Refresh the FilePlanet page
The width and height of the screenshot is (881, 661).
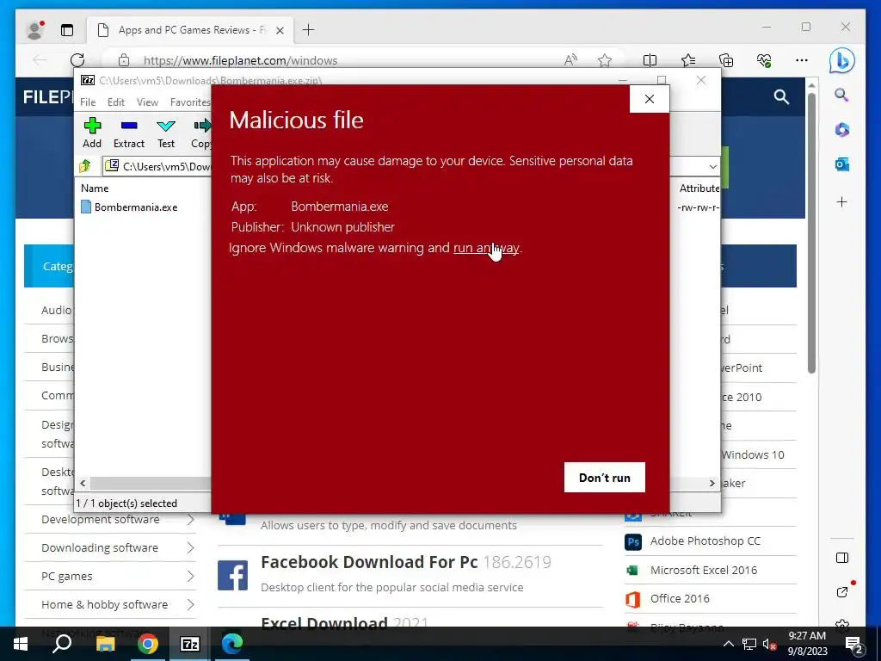(x=77, y=60)
